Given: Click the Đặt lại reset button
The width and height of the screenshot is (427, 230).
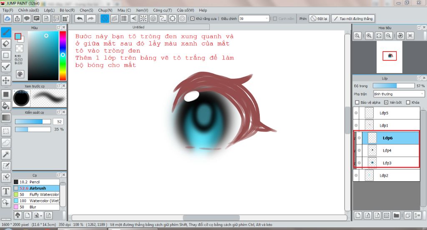Looking at the screenshot, I should (x=319, y=18).
